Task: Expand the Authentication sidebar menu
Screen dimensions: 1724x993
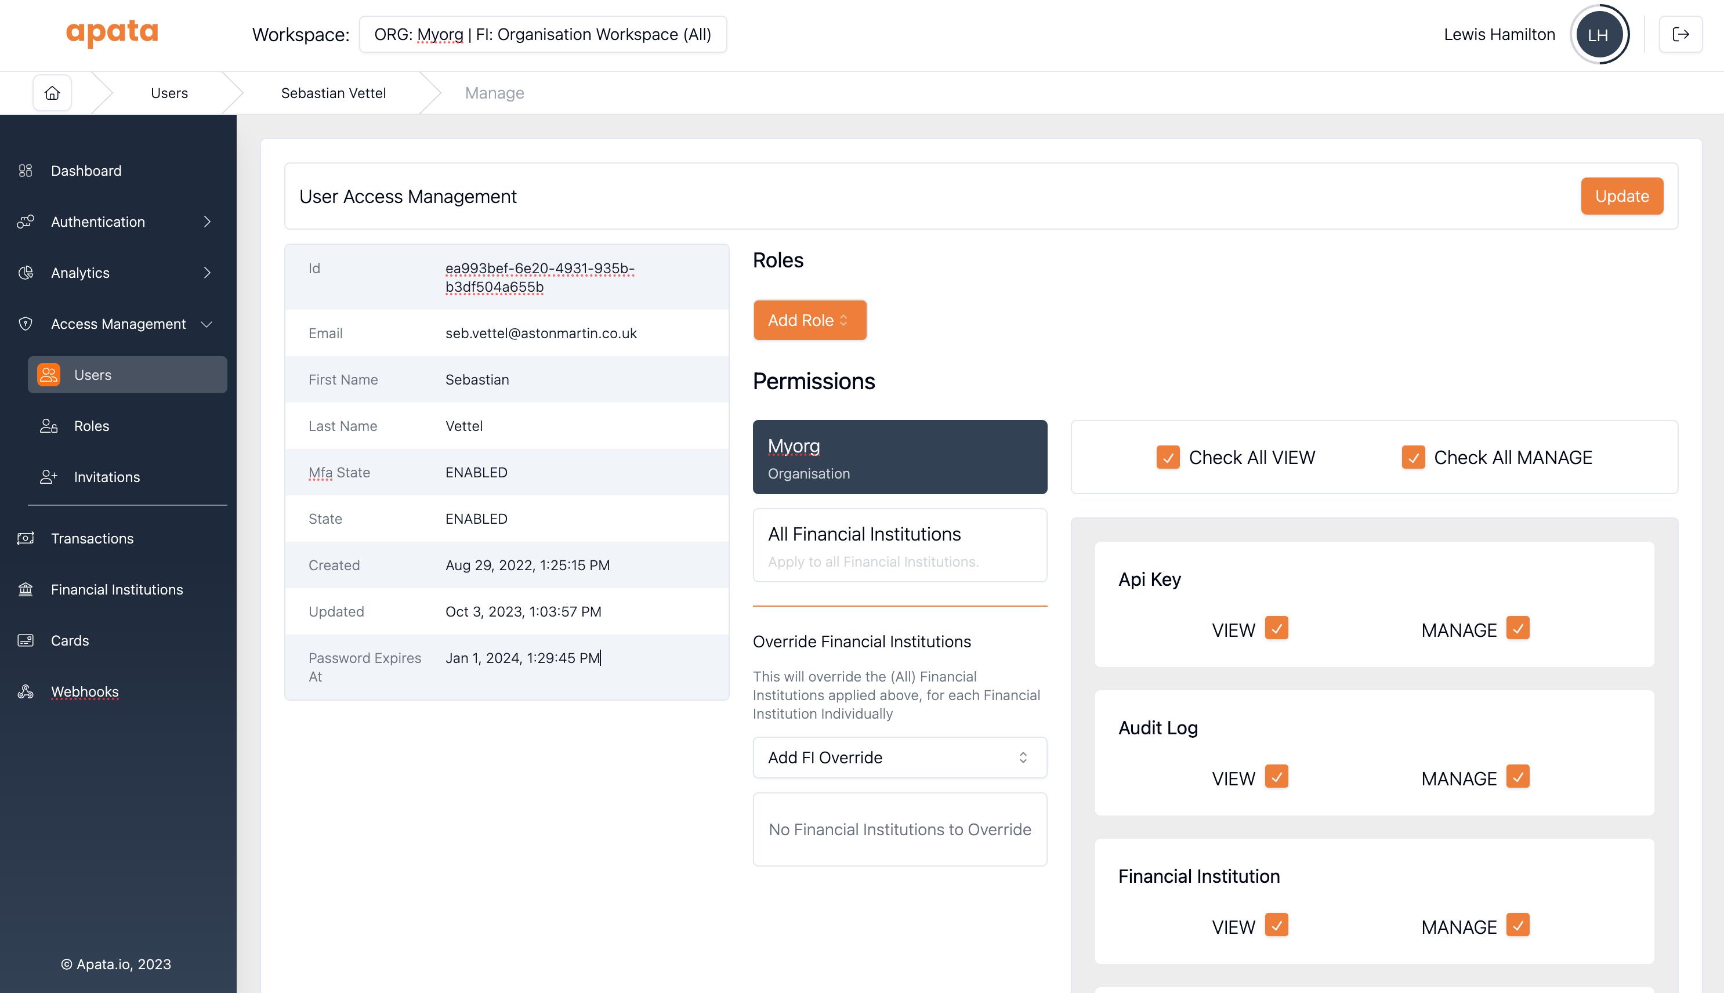Action: [x=116, y=222]
